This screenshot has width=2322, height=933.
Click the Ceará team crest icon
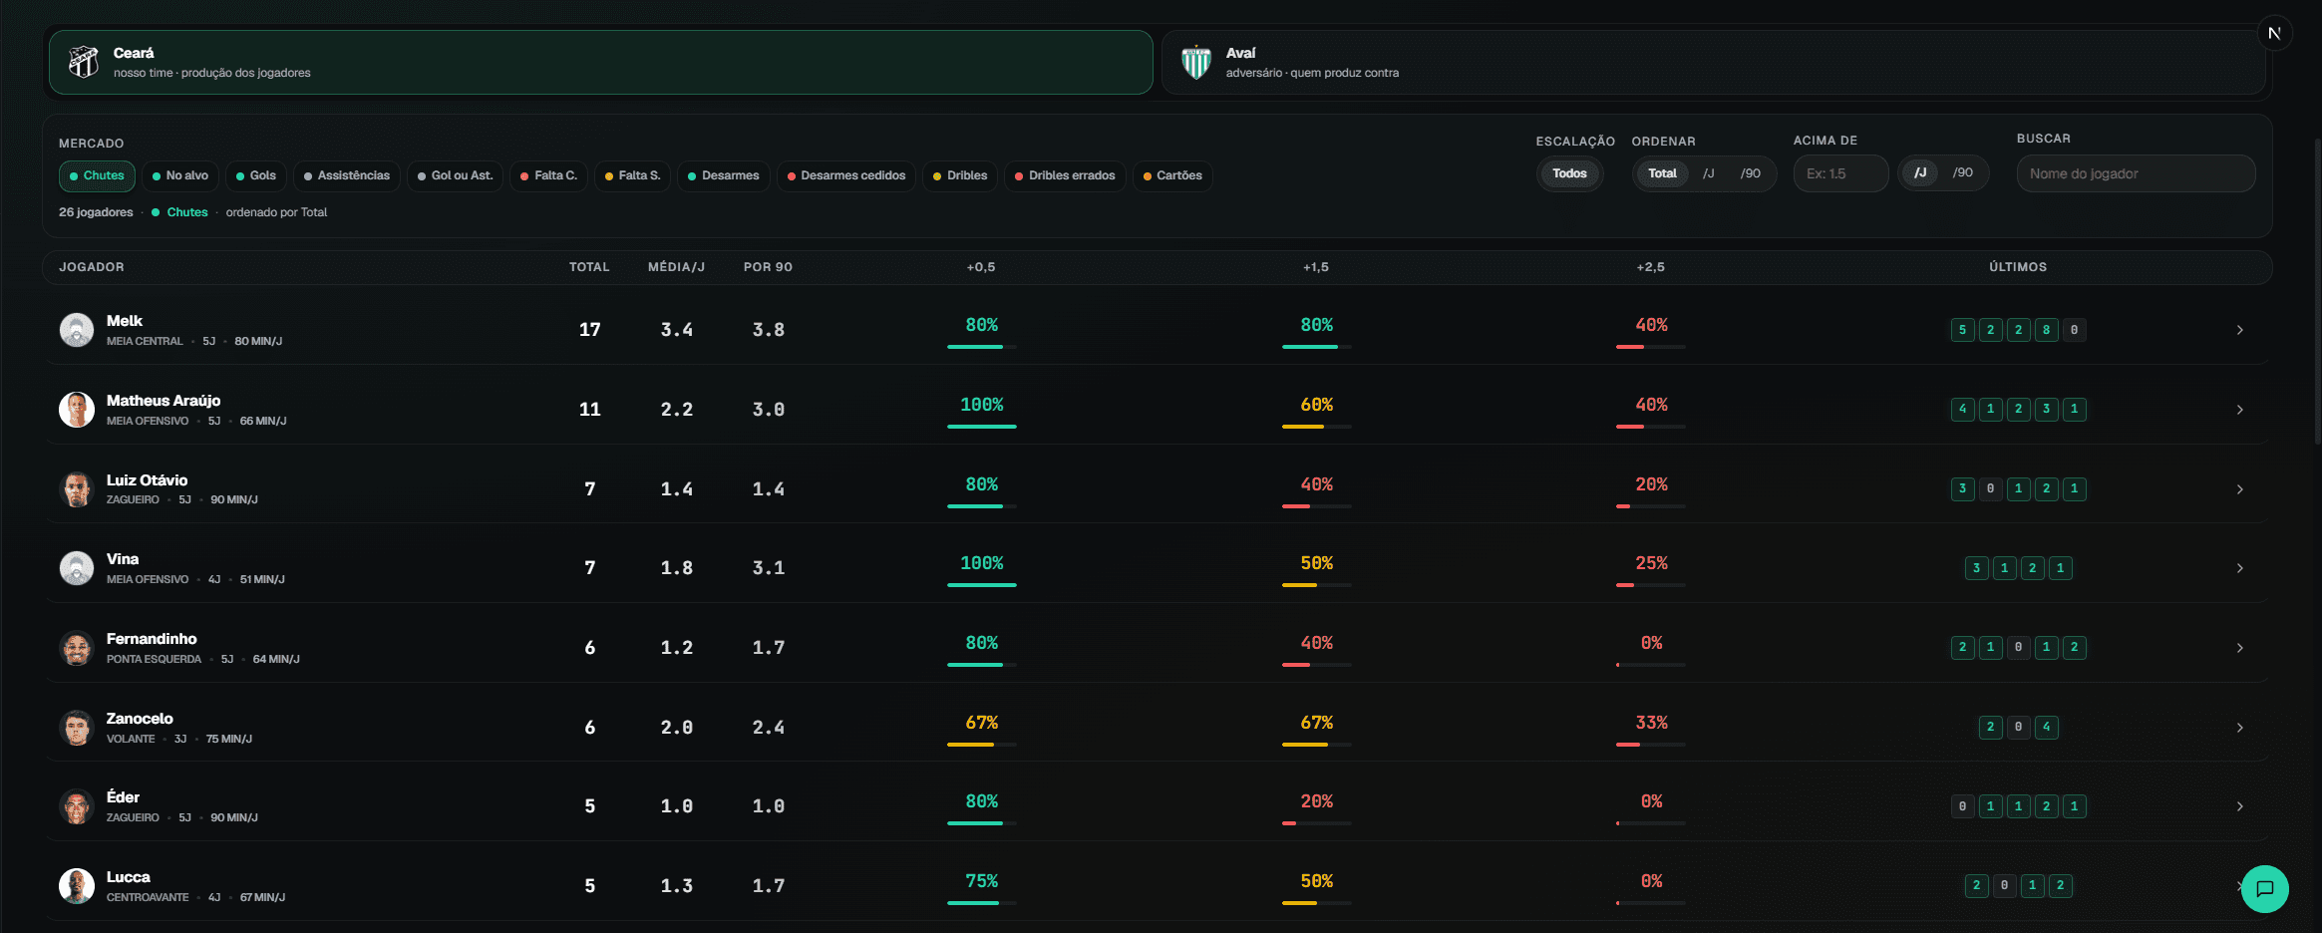[x=84, y=62]
